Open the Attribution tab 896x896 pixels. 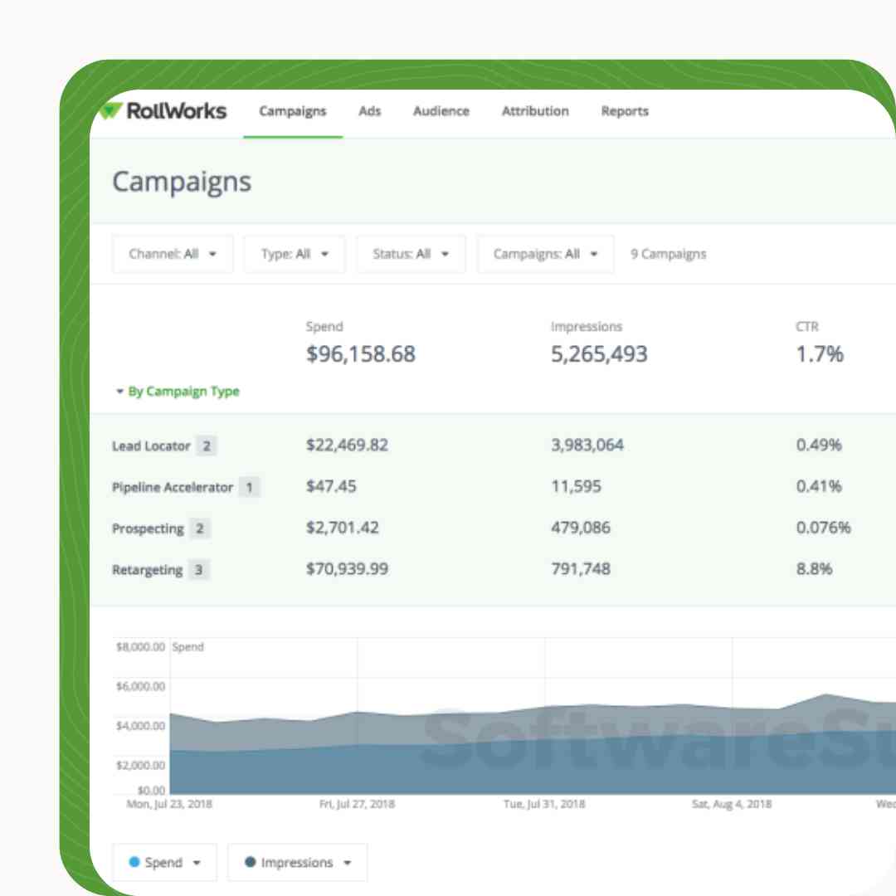[x=535, y=111]
